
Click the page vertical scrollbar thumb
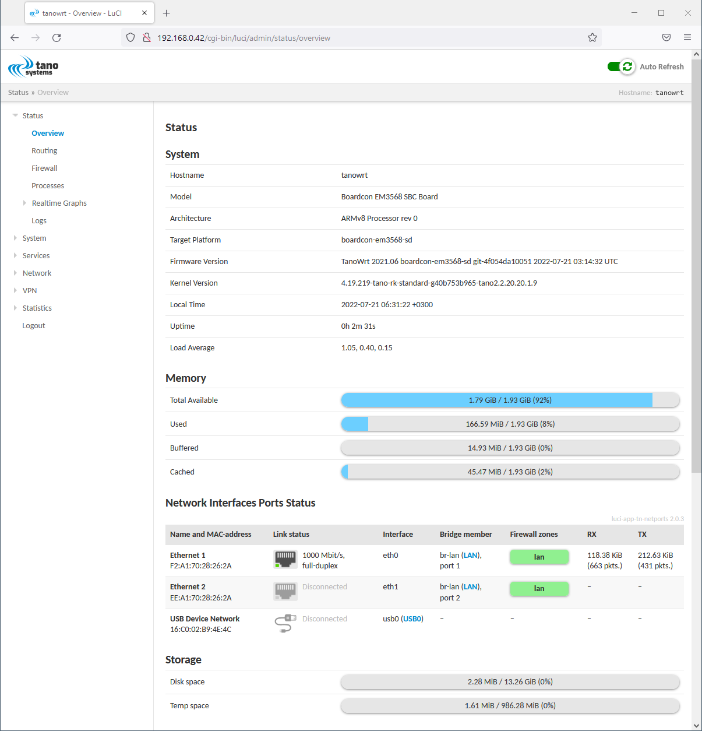click(697, 265)
